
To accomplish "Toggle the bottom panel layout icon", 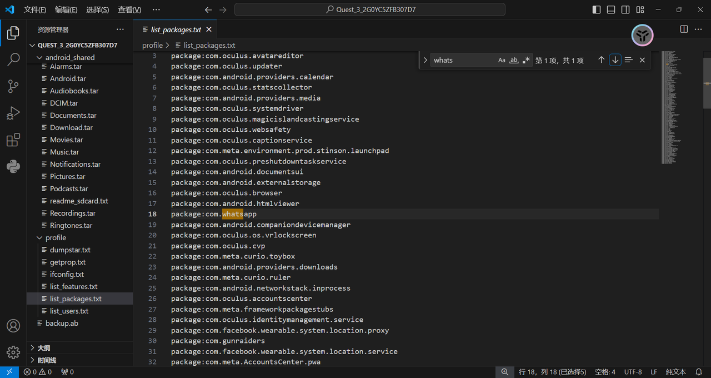I will [611, 9].
